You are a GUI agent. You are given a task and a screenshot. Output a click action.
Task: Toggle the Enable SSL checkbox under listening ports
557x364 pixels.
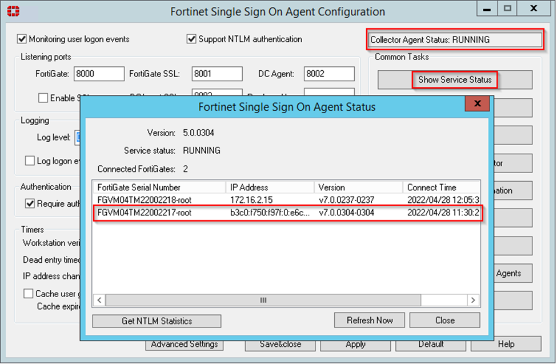point(43,98)
